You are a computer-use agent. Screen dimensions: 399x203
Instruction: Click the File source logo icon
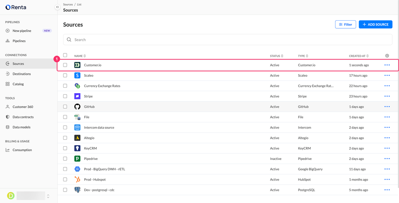click(x=77, y=117)
